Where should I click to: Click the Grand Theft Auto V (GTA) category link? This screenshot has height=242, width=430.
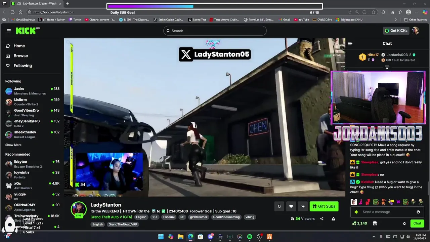pos(111,217)
